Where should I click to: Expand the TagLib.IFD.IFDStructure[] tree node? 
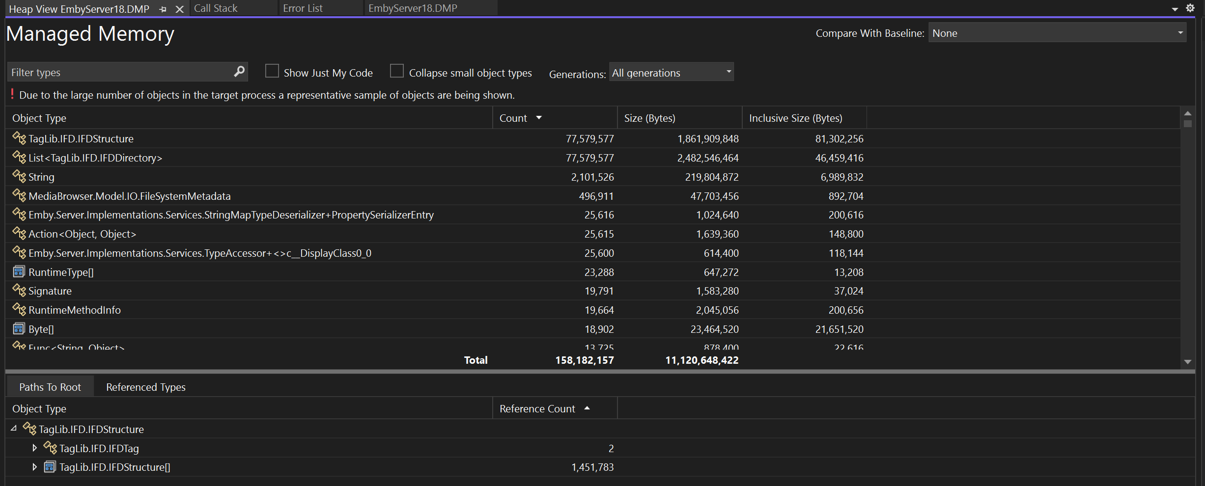pos(34,467)
